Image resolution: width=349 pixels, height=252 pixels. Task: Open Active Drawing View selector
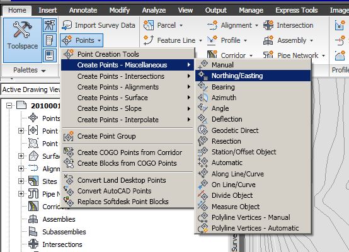point(30,89)
